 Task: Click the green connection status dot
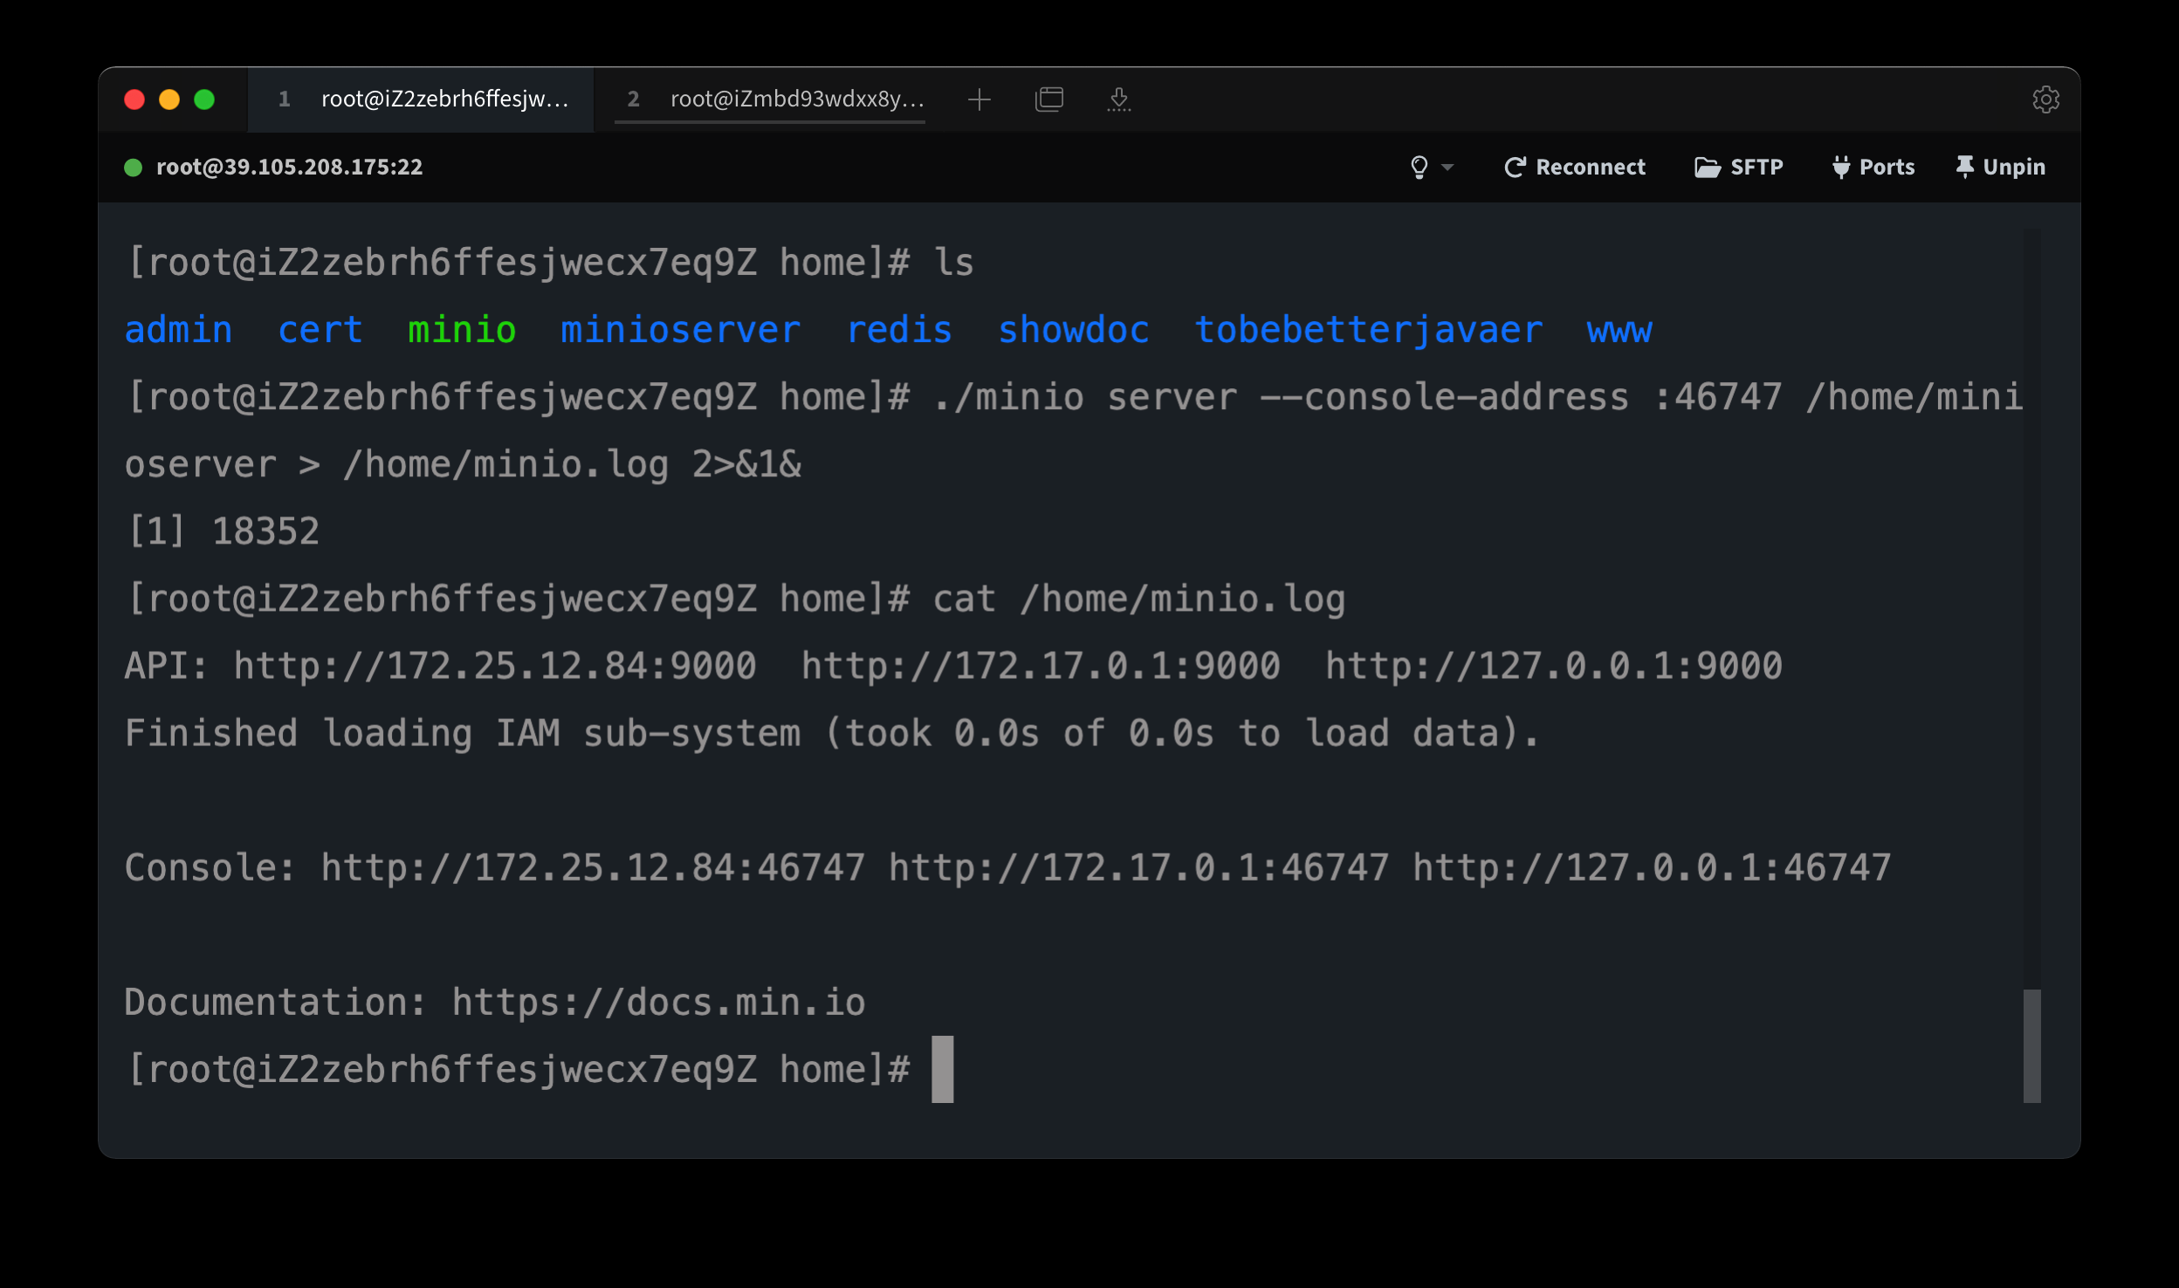pos(134,168)
